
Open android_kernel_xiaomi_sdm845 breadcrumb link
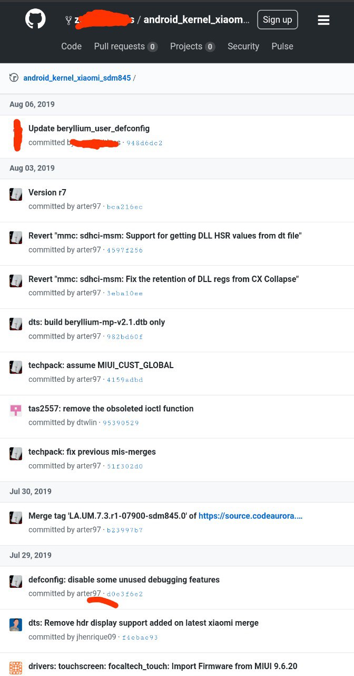pos(77,78)
